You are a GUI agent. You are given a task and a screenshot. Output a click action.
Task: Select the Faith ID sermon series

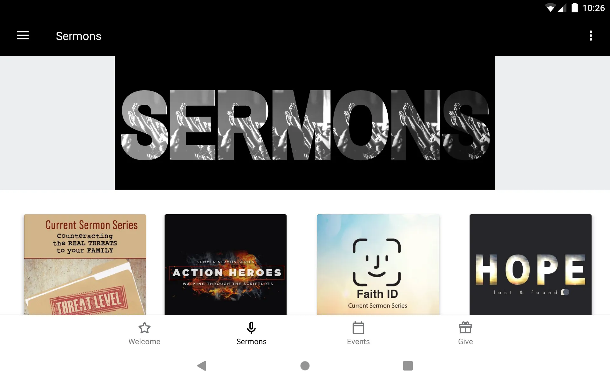378,264
